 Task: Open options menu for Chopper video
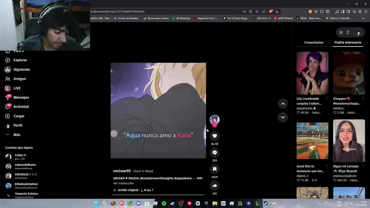(363, 98)
